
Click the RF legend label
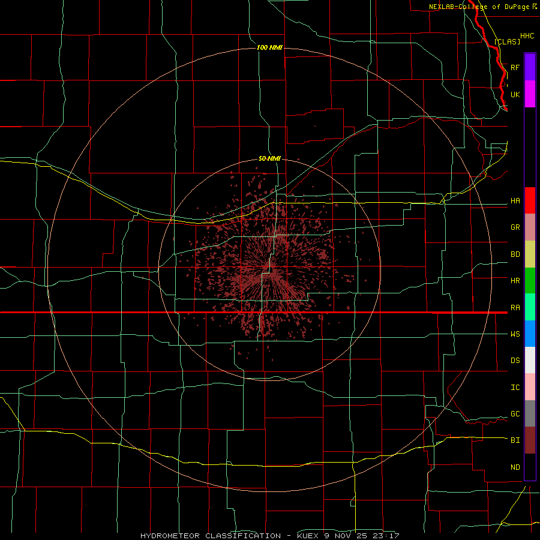click(x=515, y=67)
